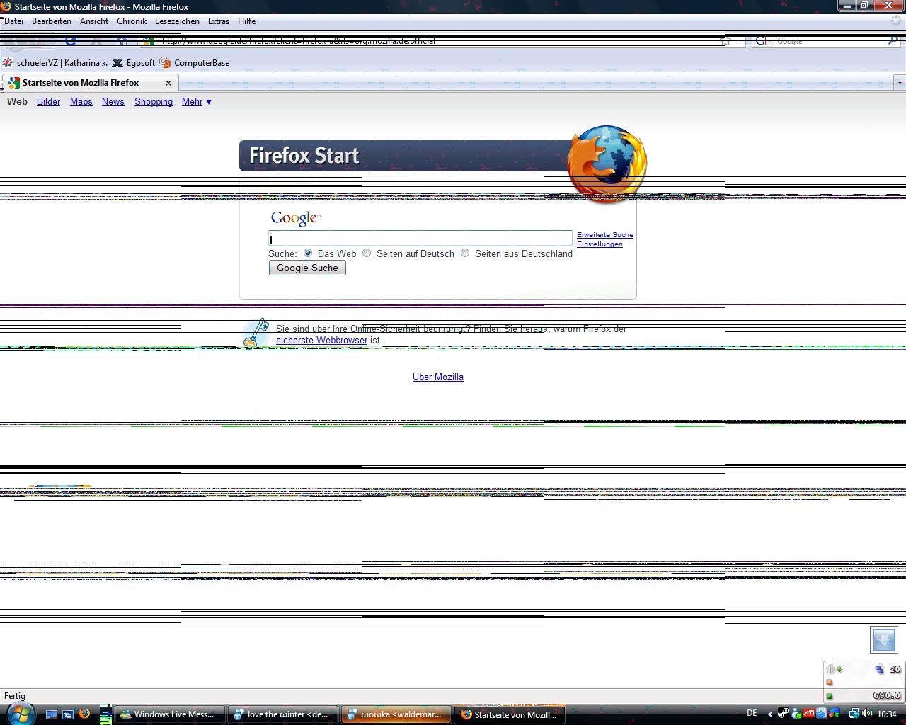Open the Einstellungen link
Viewport: 906px width, 725px height.
[x=600, y=244]
